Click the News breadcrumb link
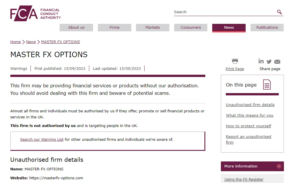This screenshot has height=183, width=294. pyautogui.click(x=31, y=42)
